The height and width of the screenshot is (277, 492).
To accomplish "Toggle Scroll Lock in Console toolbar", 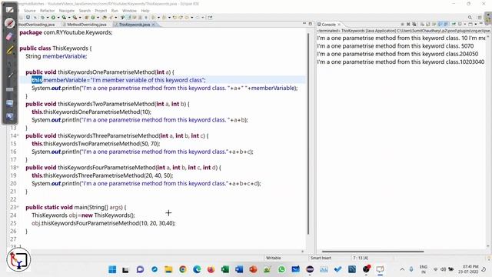I will pos(427,24).
